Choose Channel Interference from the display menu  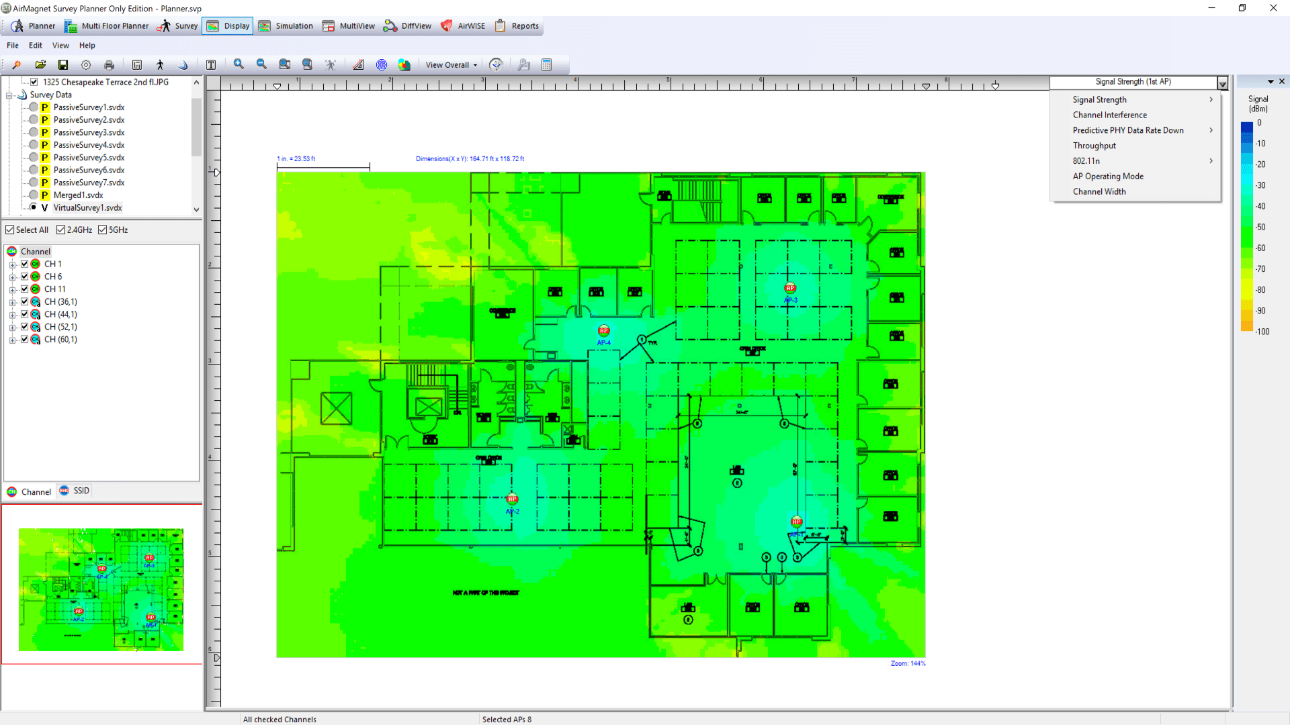click(1110, 115)
